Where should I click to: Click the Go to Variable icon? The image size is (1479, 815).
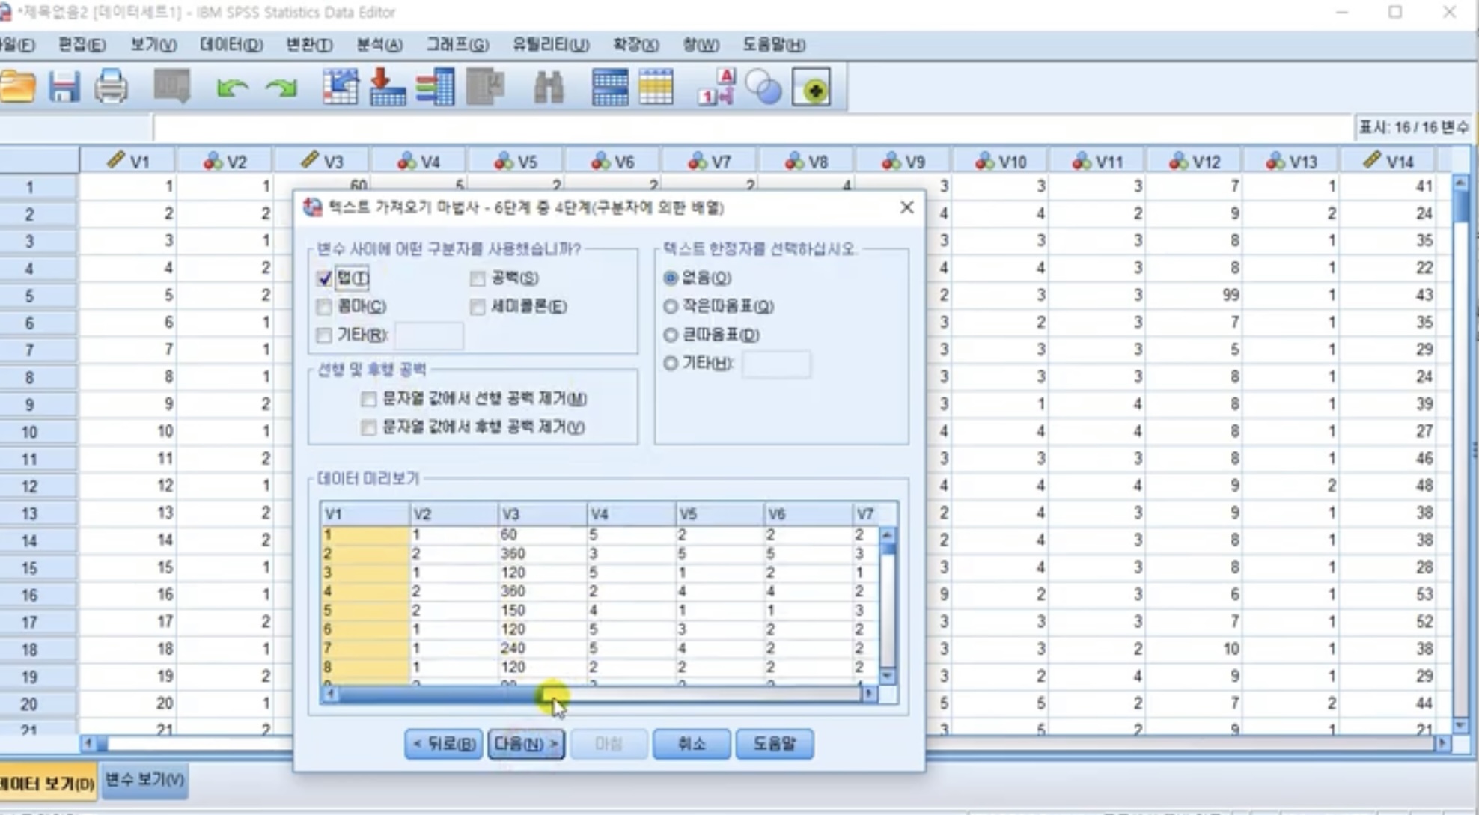click(388, 88)
